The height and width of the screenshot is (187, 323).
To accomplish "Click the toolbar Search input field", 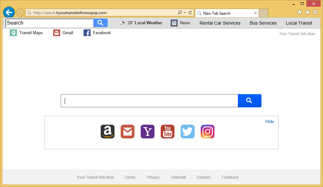I will [x=49, y=23].
